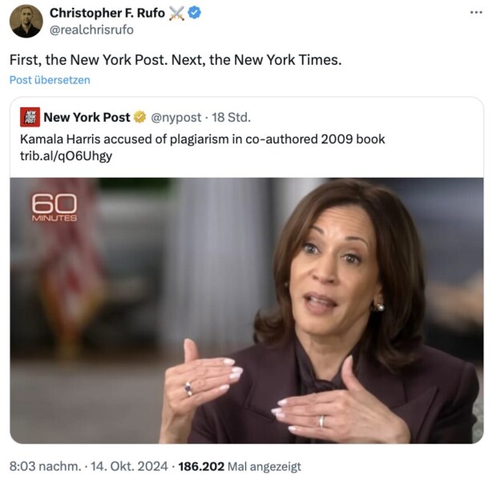The image size is (497, 479).
Task: Click the blue verified badge next to Rufo
Action: (194, 13)
